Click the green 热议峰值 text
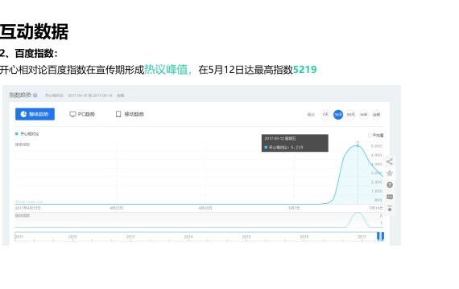The height and width of the screenshot is (289, 459). (166, 70)
